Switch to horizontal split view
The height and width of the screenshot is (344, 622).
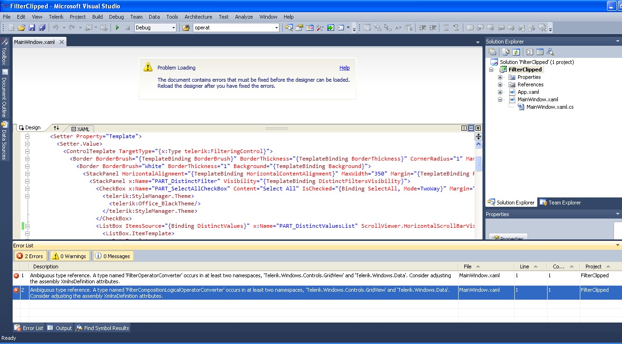(471, 128)
